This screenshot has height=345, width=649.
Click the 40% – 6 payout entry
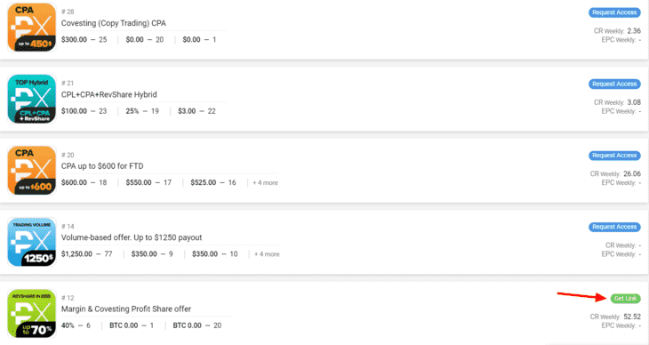76,325
